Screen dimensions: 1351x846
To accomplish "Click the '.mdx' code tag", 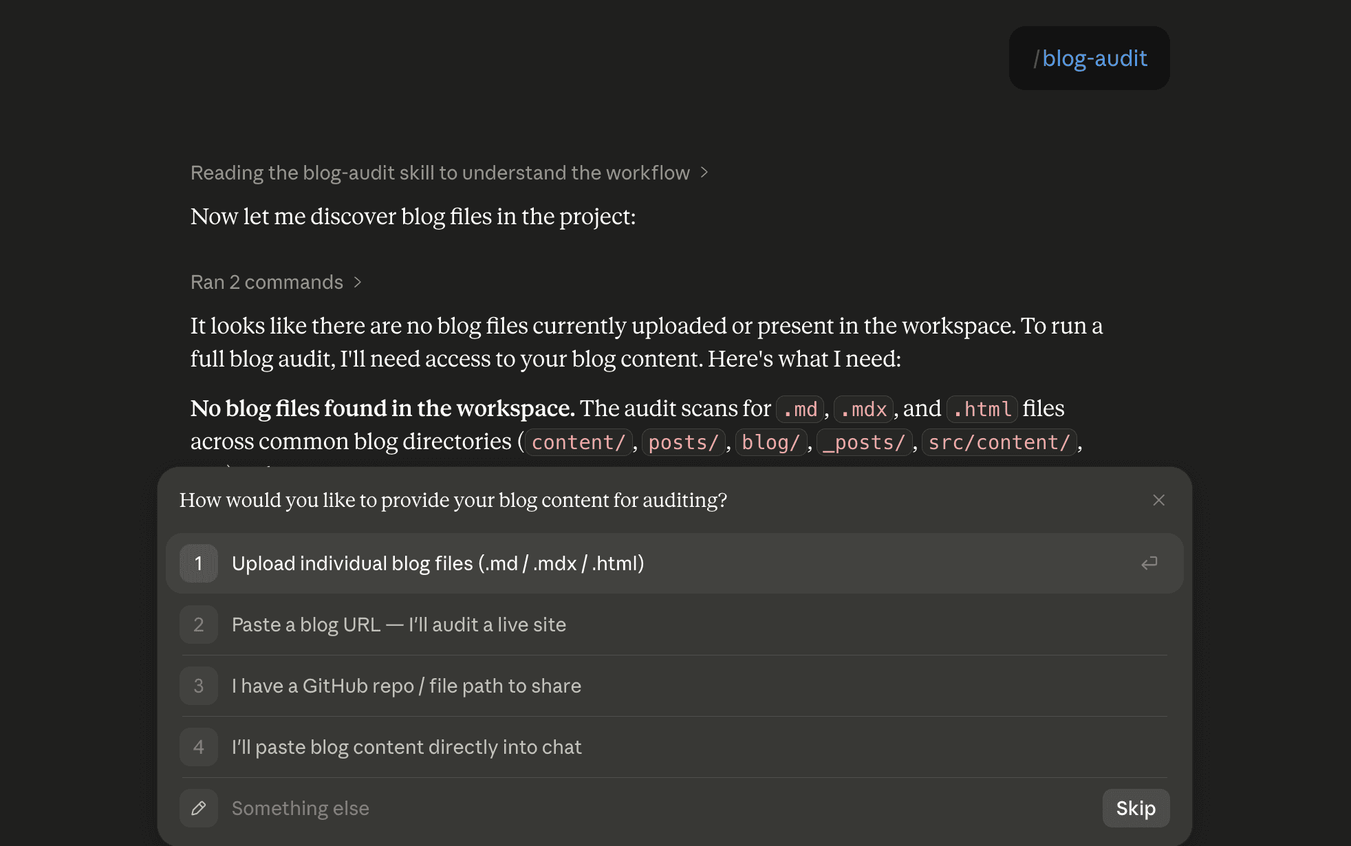I will tap(863, 409).
